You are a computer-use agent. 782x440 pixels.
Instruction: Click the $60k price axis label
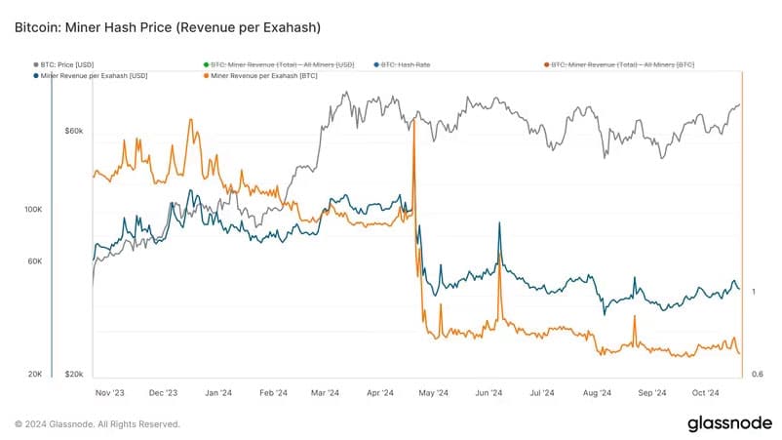pos(74,131)
